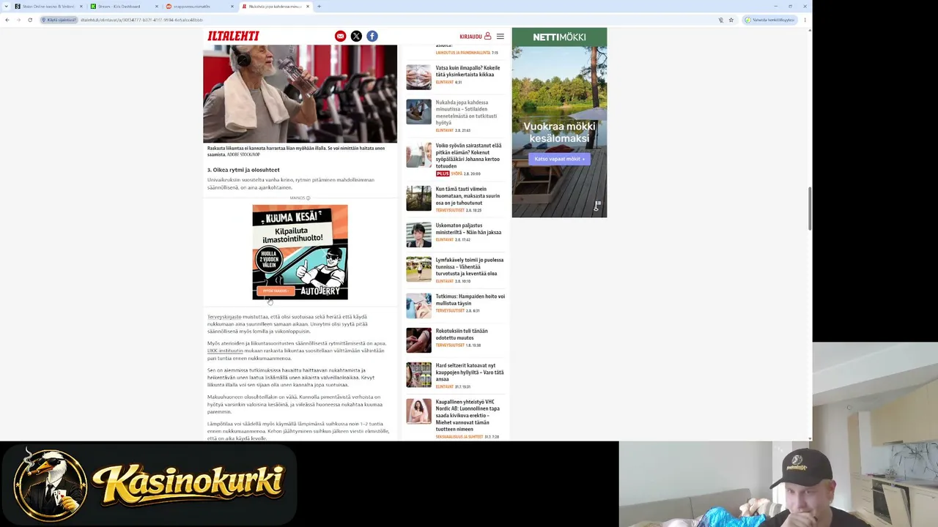
Task: Open the AutoJerry air conditioning ad
Action: click(x=300, y=252)
